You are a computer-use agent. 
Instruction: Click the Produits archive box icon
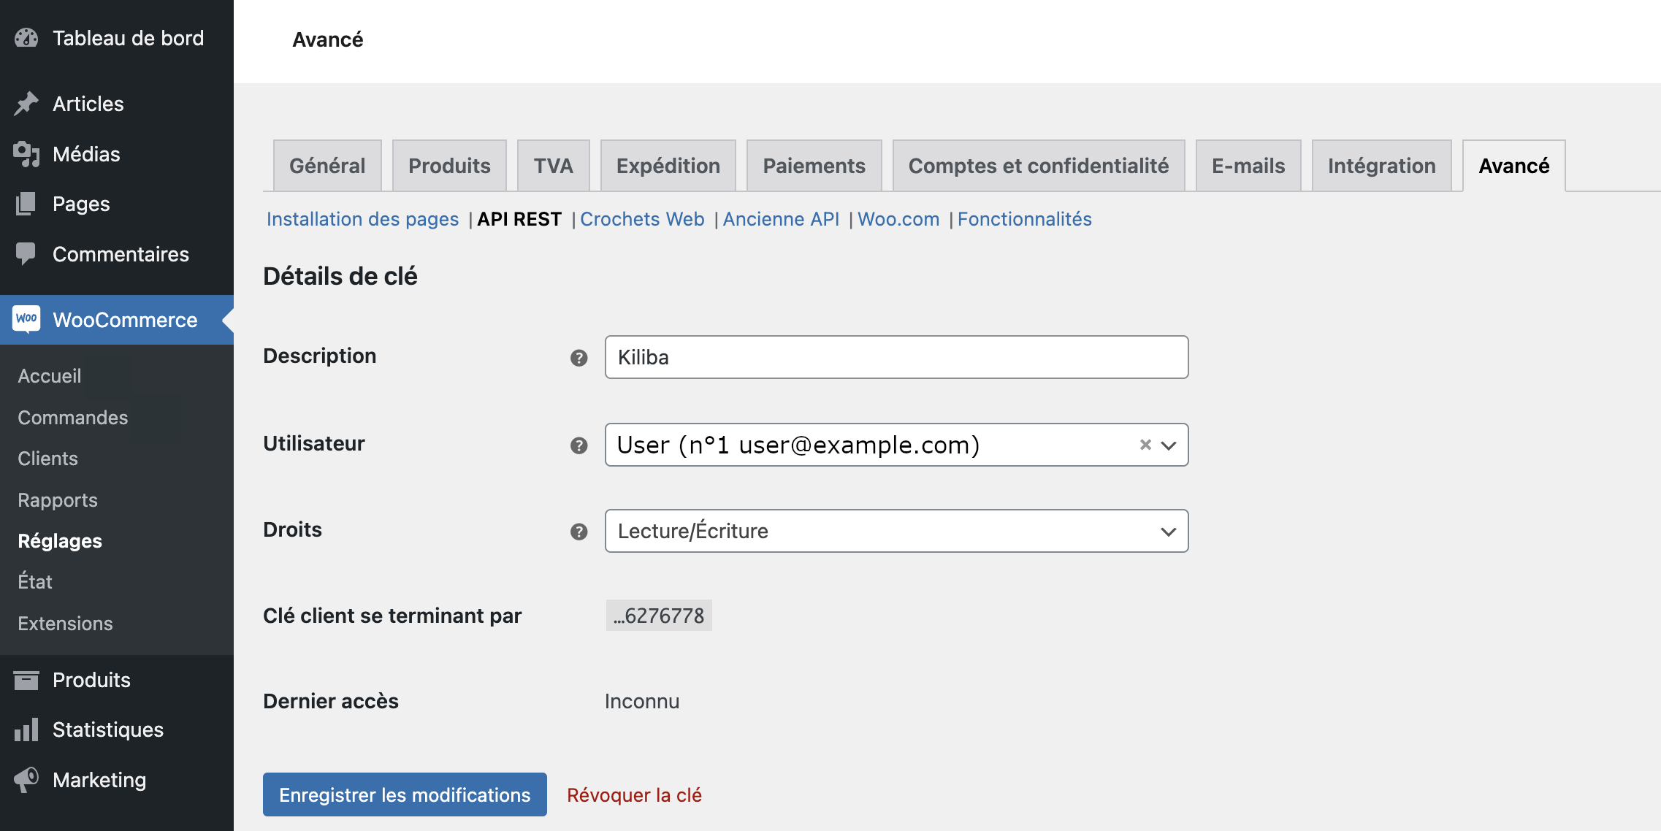click(26, 680)
